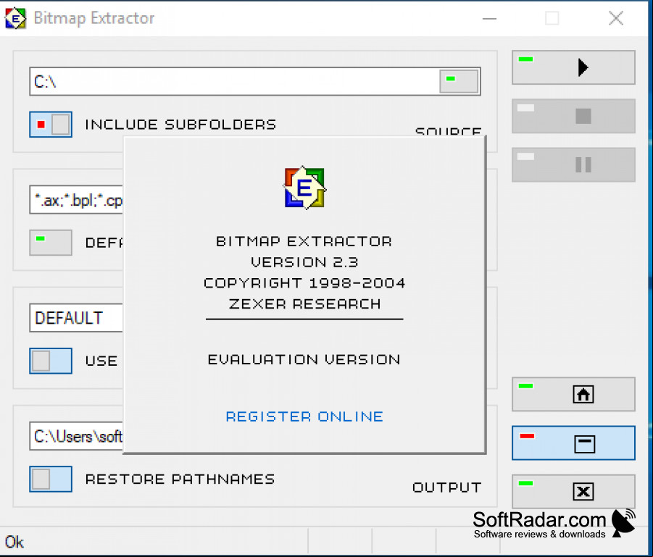Click the browse button inside the source path field
653x557 pixels.
point(459,81)
